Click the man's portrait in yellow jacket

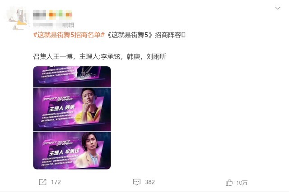coord(90,106)
